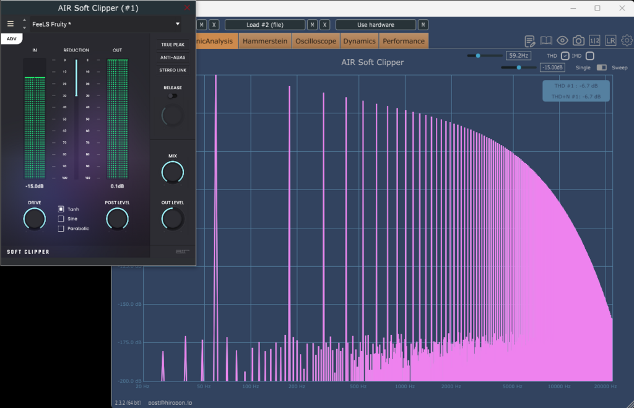The width and height of the screenshot is (634, 408).
Task: Toggle the ANTI-ALIAS button
Action: coord(173,58)
